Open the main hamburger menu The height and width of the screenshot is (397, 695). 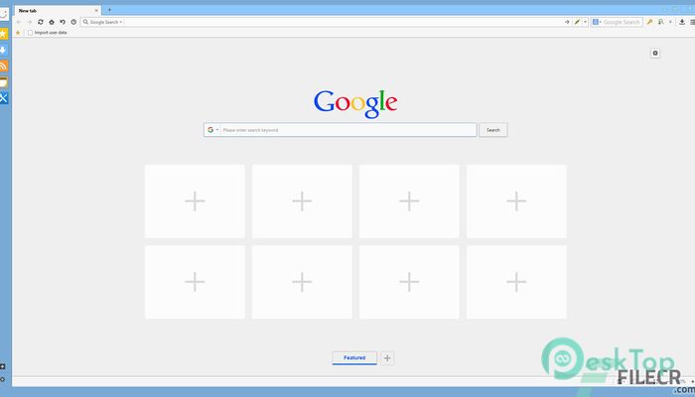tap(692, 22)
